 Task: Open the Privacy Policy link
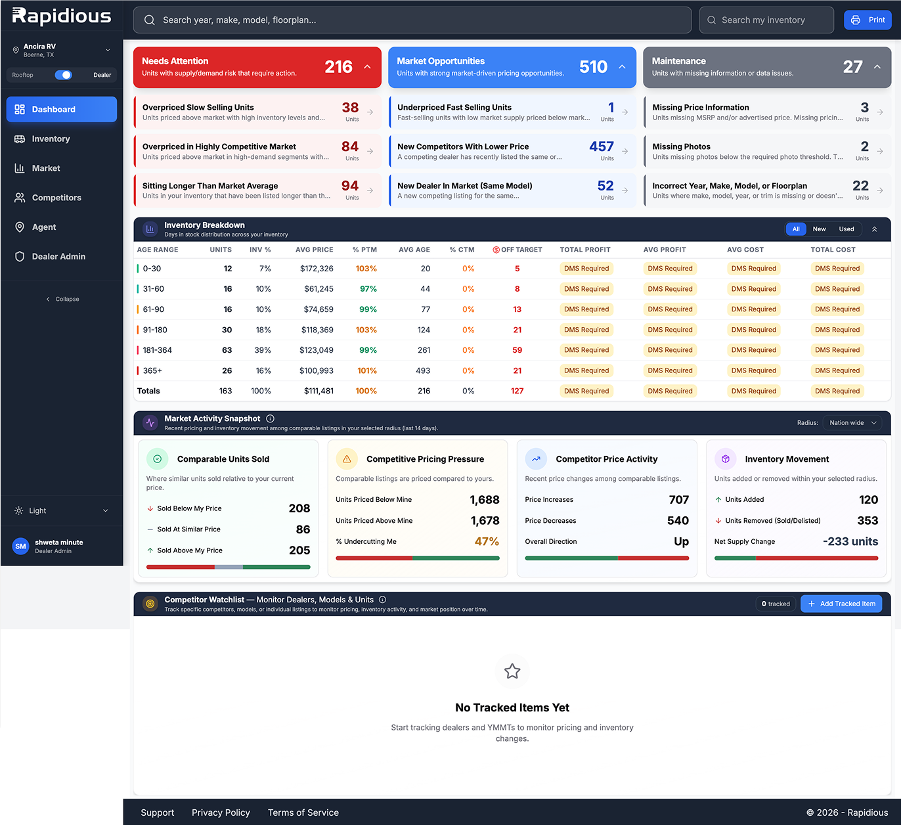click(221, 813)
